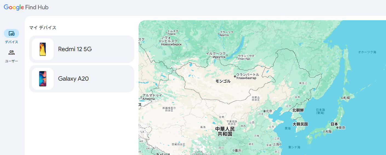Image resolution: width=386 pixels, height=155 pixels.
Task: Click the Osaka (大阪) marker on map
Action: click(324, 131)
